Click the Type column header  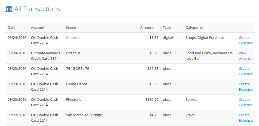(x=167, y=27)
